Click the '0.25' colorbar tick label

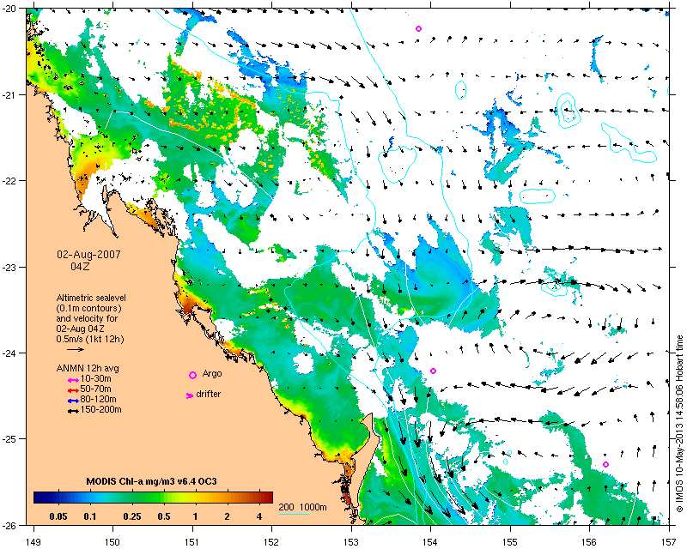click(132, 516)
